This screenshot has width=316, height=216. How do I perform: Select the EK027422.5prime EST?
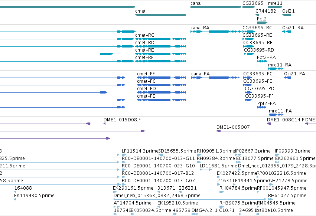(x=218, y=177)
